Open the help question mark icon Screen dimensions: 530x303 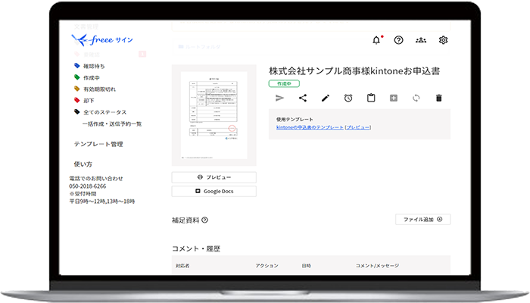(398, 40)
